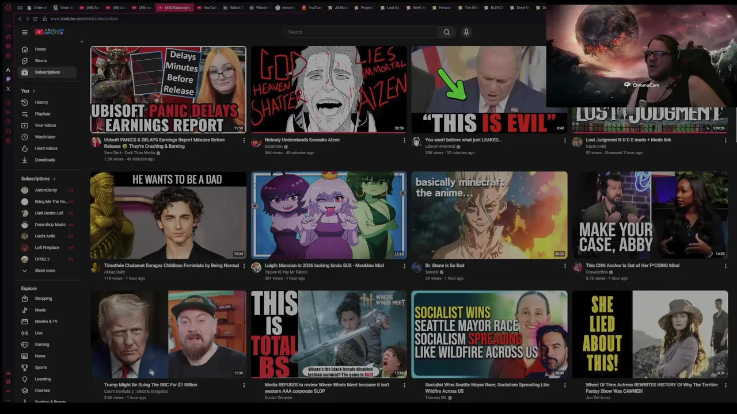Screen dimensions: 737x414
Task: Open Luigi's Mansion in 2026 video title
Action: click(x=324, y=266)
